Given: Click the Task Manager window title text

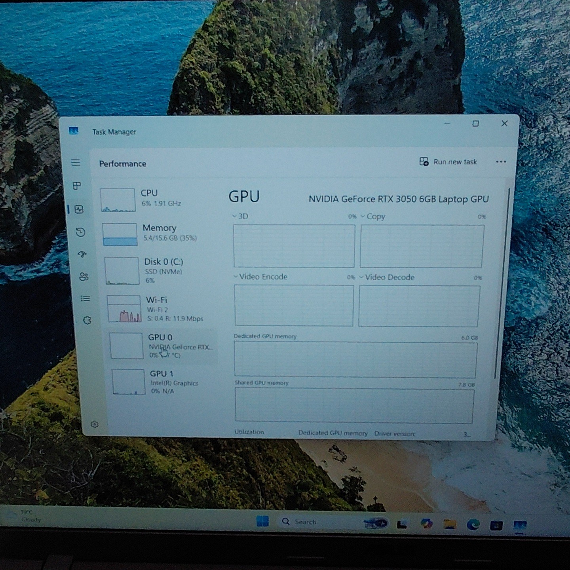Looking at the screenshot, I should pos(114,132).
